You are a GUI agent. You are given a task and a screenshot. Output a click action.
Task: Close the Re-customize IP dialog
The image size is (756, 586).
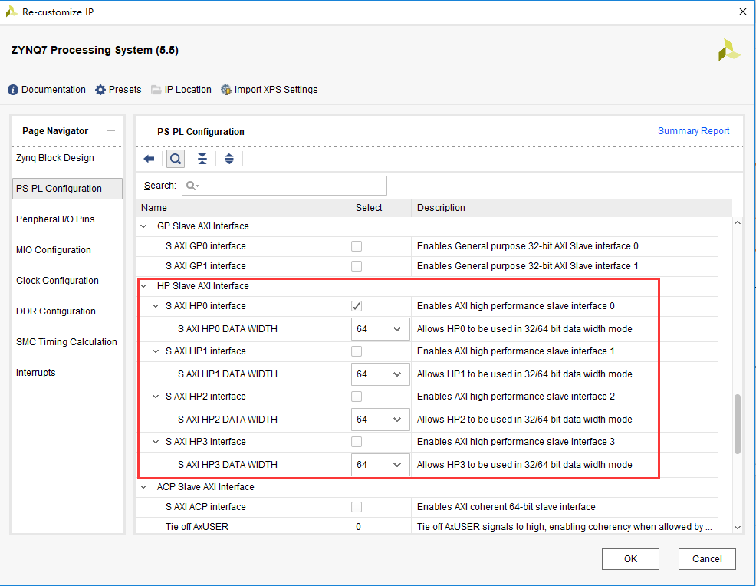[743, 12]
